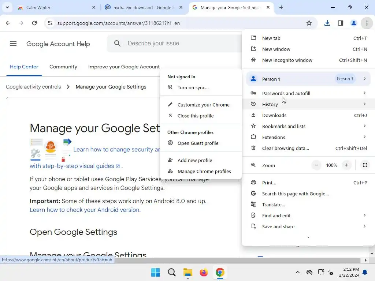
Task: Close the three-dot Chrome menu button
Action: [367, 23]
